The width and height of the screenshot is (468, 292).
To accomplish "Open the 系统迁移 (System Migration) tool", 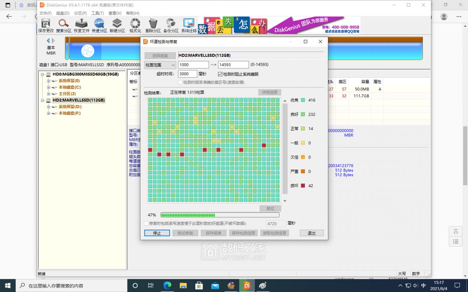I will tap(189, 26).
